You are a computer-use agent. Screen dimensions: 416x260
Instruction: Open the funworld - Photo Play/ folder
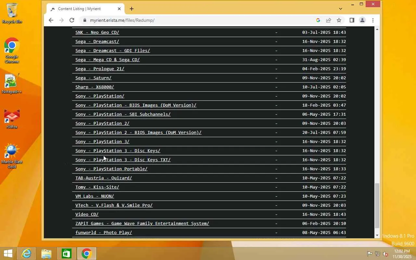click(104, 233)
